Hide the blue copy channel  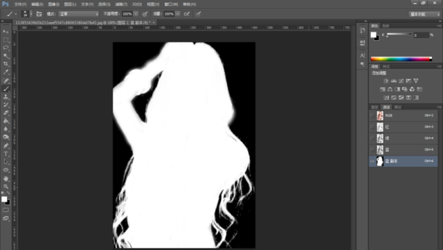[372, 161]
